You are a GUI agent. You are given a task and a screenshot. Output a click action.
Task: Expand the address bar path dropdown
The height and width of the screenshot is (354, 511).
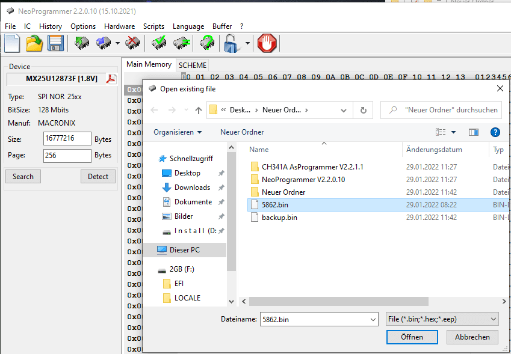[344, 111]
